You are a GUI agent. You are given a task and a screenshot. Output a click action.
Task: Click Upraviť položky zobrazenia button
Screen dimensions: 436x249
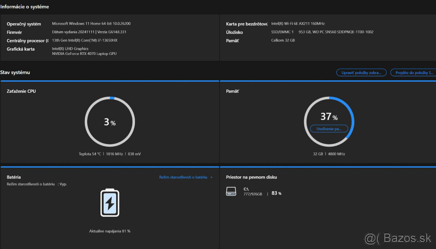pyautogui.click(x=361, y=73)
